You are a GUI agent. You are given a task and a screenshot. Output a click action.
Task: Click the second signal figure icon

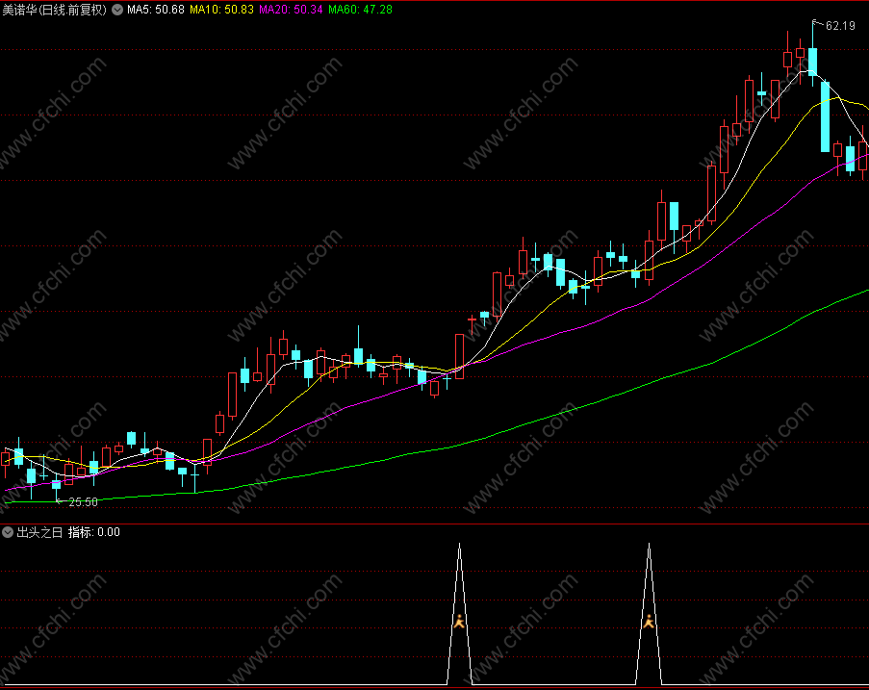pyautogui.click(x=649, y=622)
